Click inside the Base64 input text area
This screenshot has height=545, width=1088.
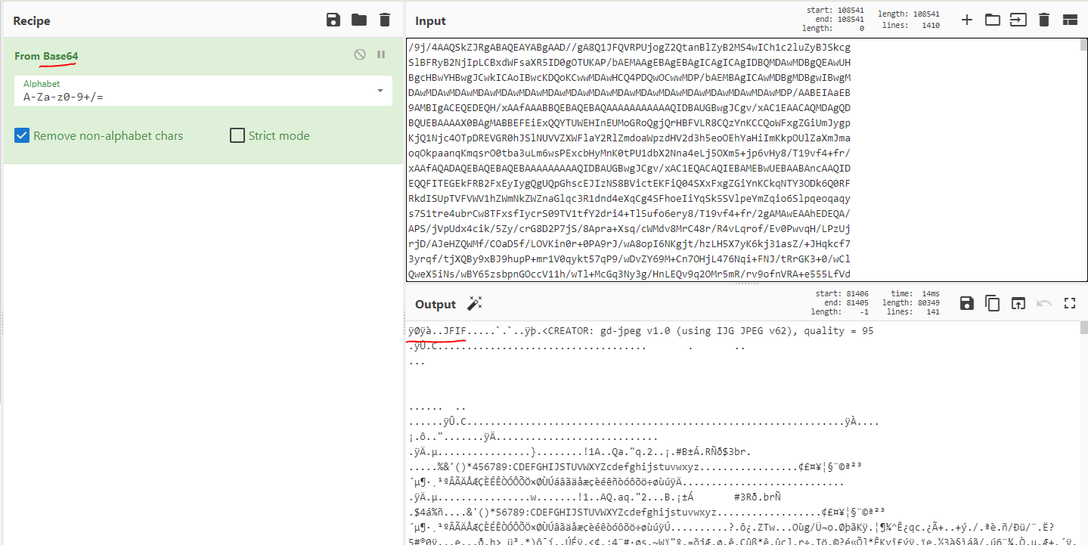tap(742, 159)
